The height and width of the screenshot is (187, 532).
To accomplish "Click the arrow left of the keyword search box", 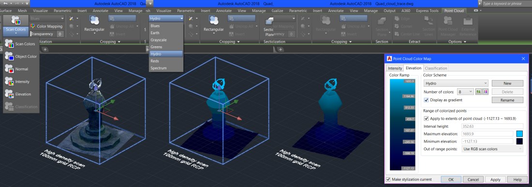I will point(479,3).
